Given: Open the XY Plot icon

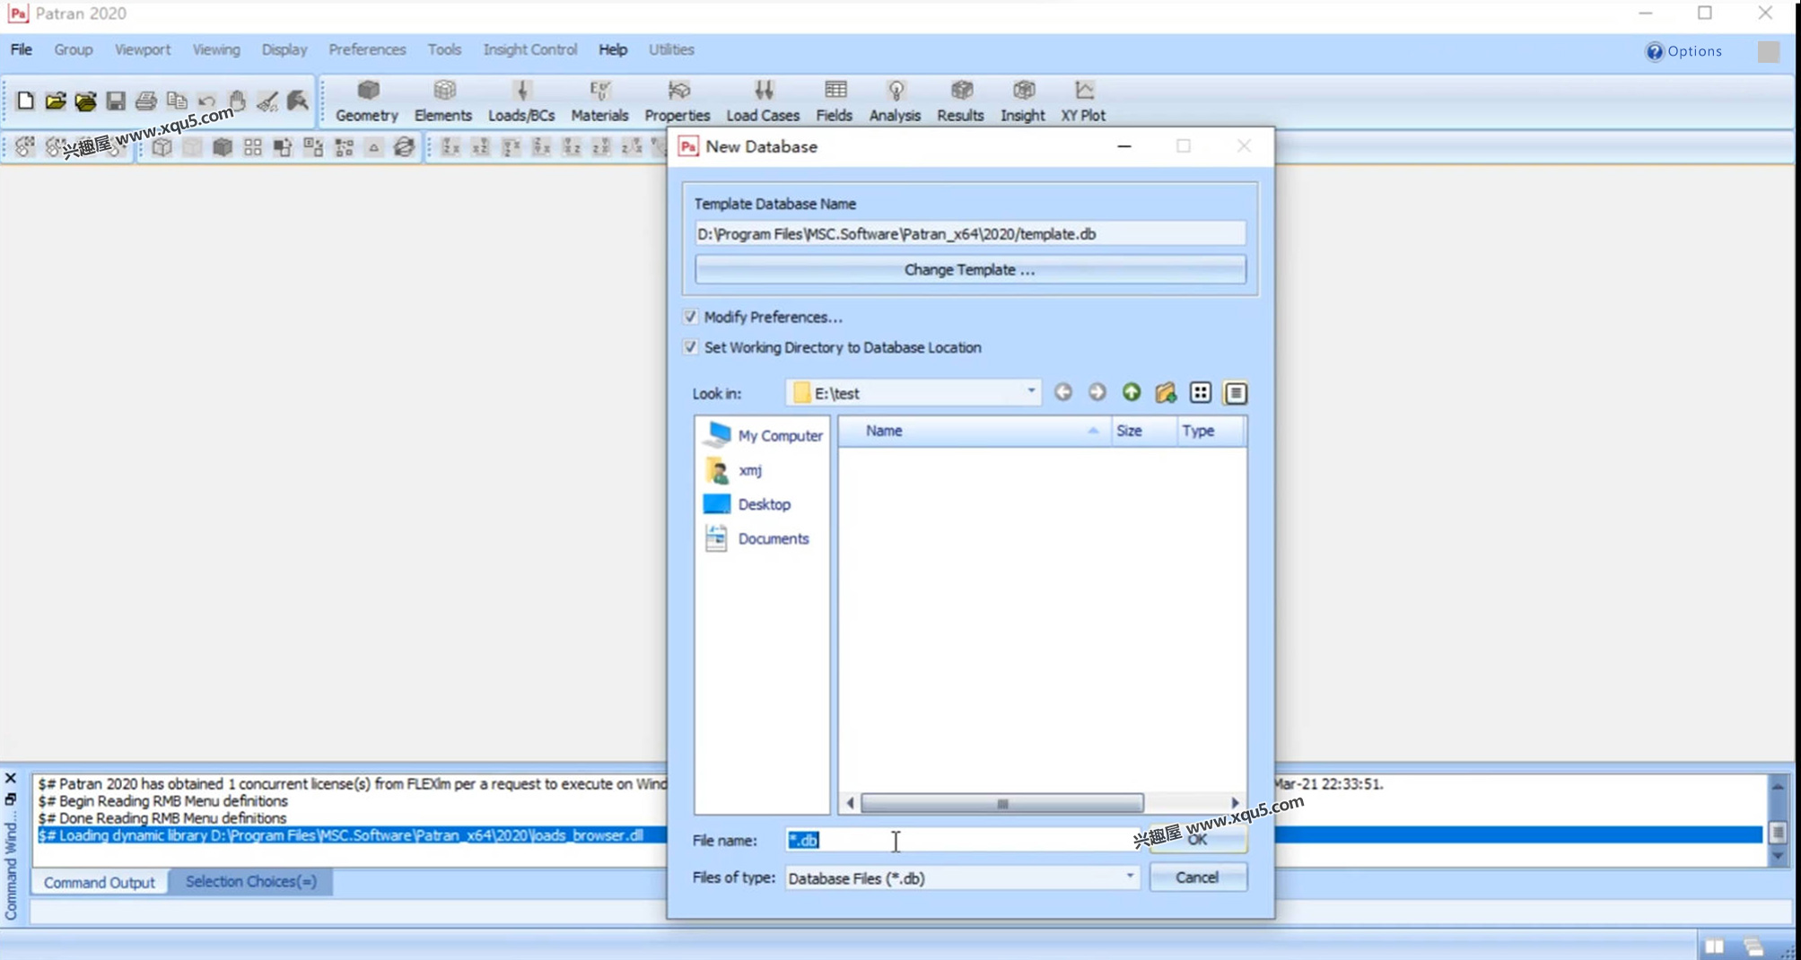Looking at the screenshot, I should [x=1083, y=100].
